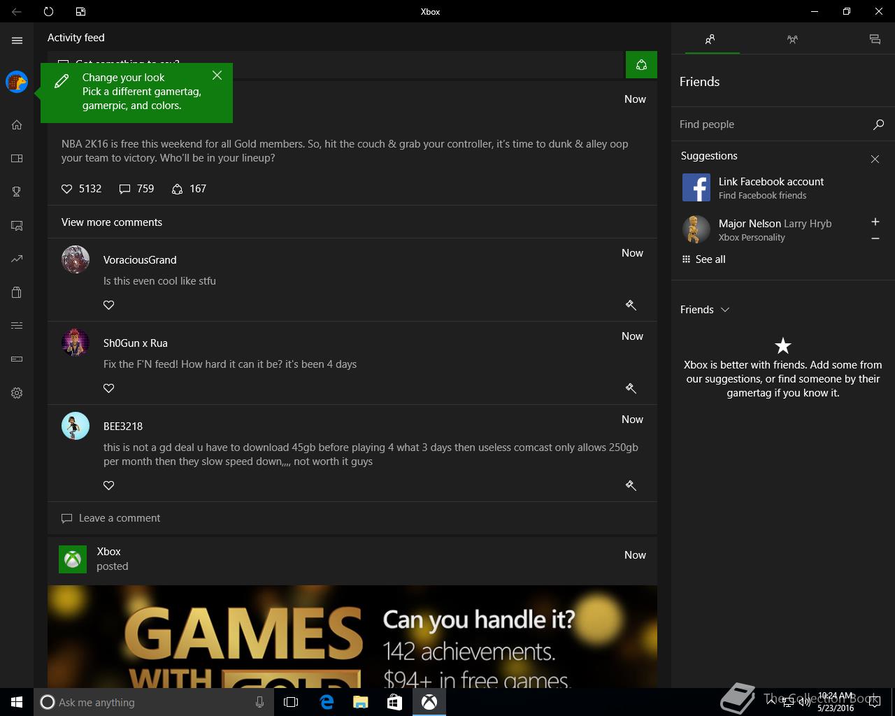Open Task View on taskbar

tap(291, 702)
